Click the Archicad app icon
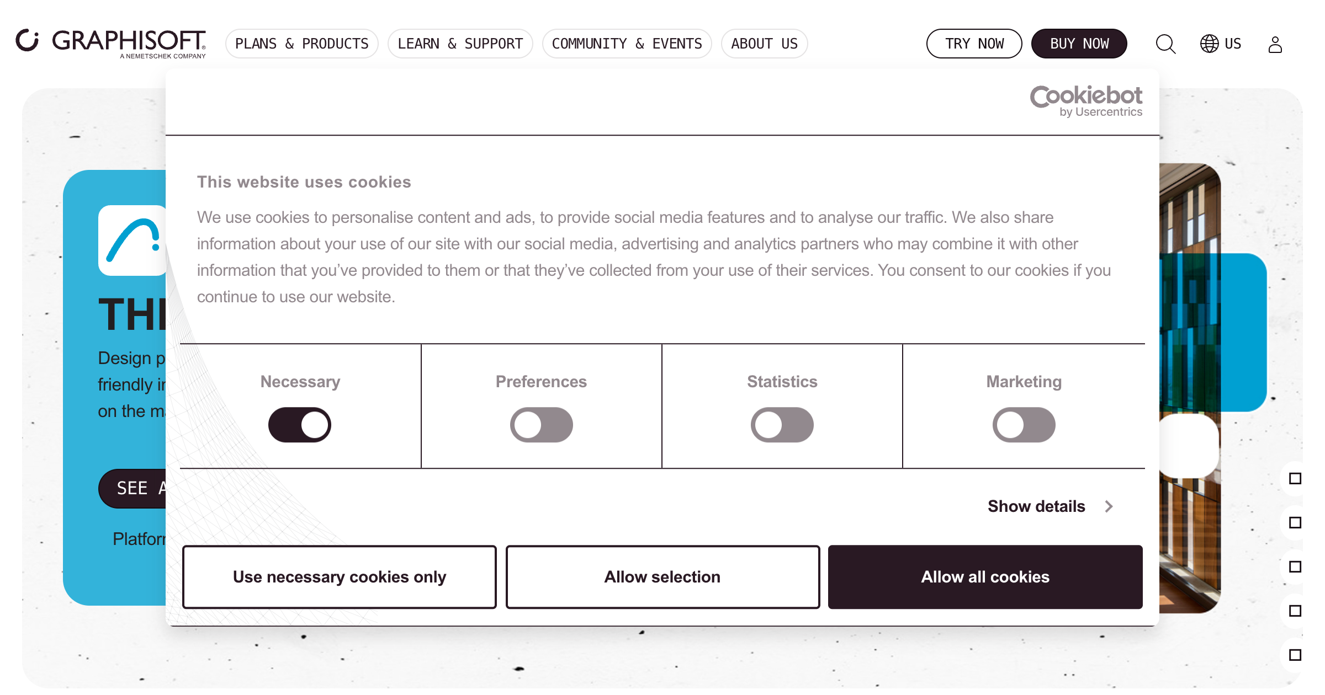Image resolution: width=1325 pixels, height=695 pixels. click(132, 240)
